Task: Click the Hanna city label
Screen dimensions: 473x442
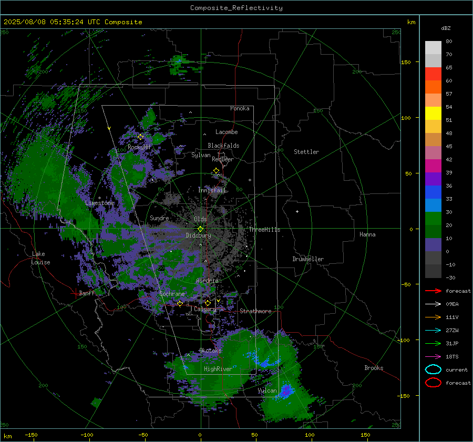Action: point(367,234)
